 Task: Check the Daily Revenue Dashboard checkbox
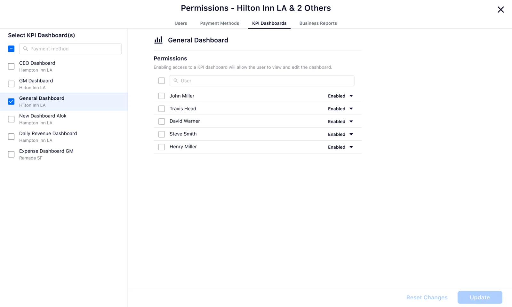[x=11, y=137]
